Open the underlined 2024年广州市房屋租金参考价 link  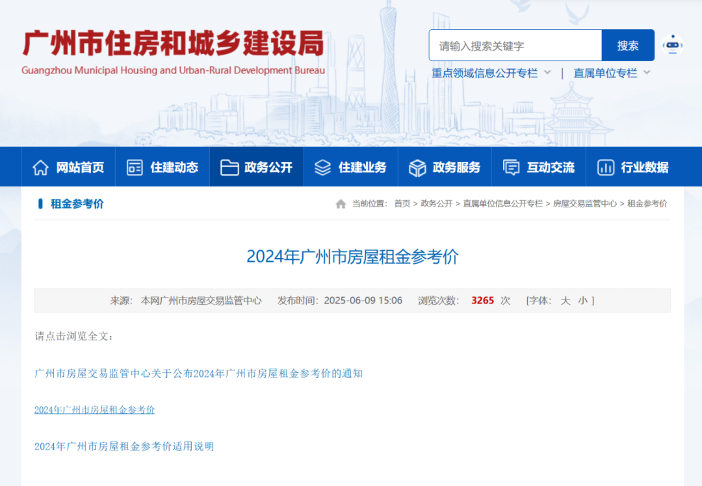[x=94, y=410]
